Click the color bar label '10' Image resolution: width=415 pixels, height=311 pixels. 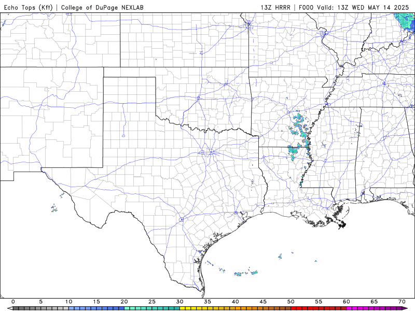68,302
